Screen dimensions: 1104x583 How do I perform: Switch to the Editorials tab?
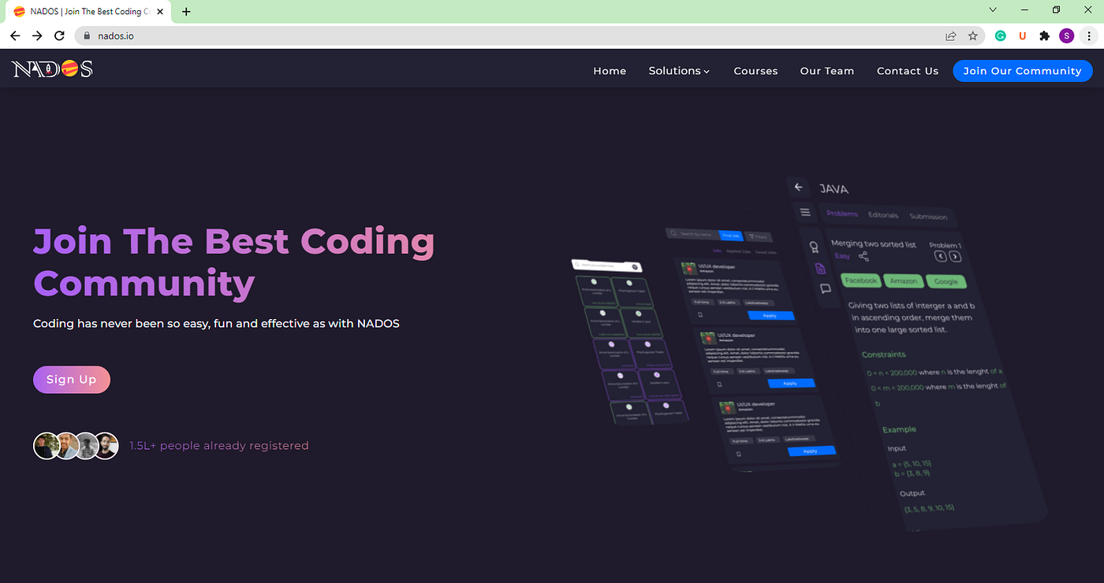pyautogui.click(x=883, y=215)
